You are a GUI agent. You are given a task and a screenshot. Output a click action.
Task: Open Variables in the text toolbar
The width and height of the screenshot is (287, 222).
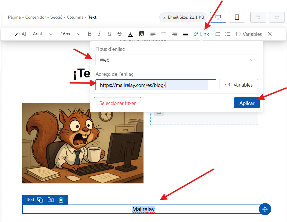click(249, 34)
